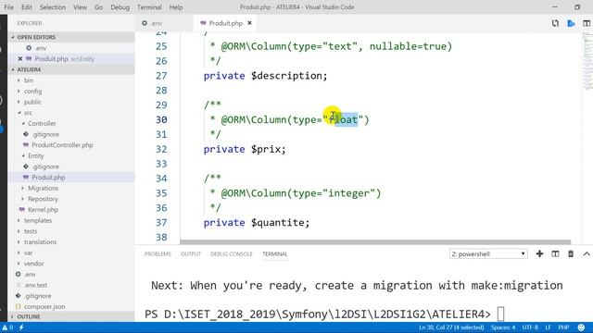Create a new terminal with plus icon
Screen dimensions: 593x333
coord(539,253)
